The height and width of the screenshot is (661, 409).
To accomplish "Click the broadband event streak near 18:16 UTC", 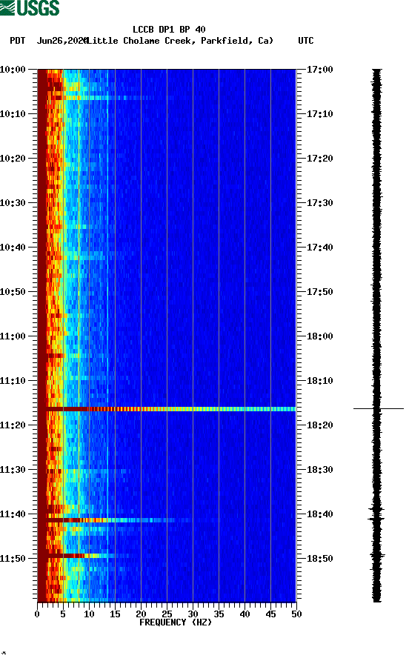I will (x=167, y=409).
